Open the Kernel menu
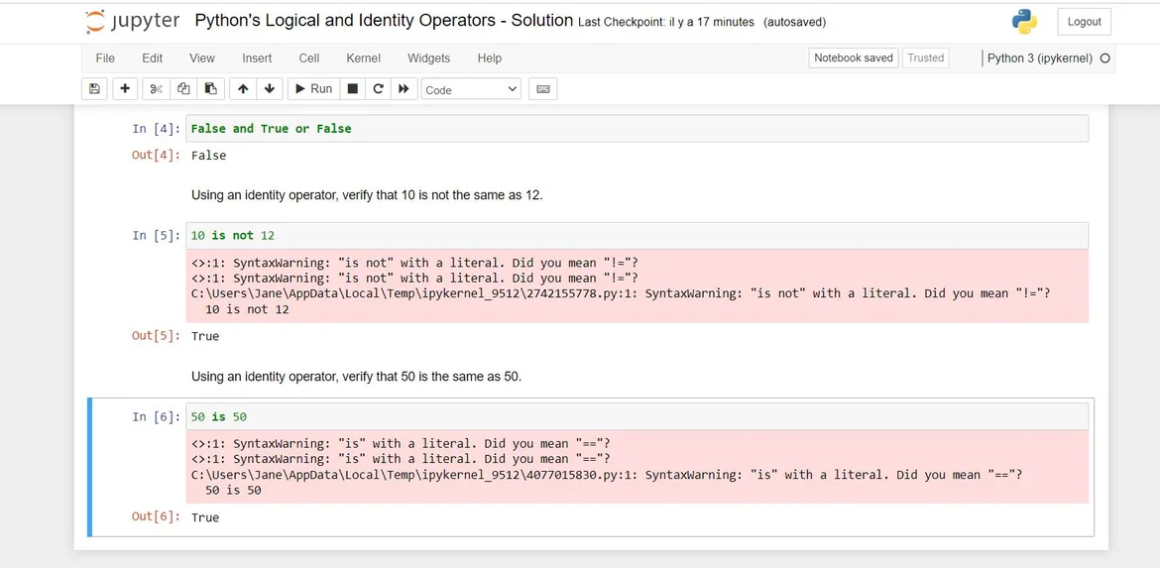Image resolution: width=1160 pixels, height=568 pixels. [x=363, y=58]
